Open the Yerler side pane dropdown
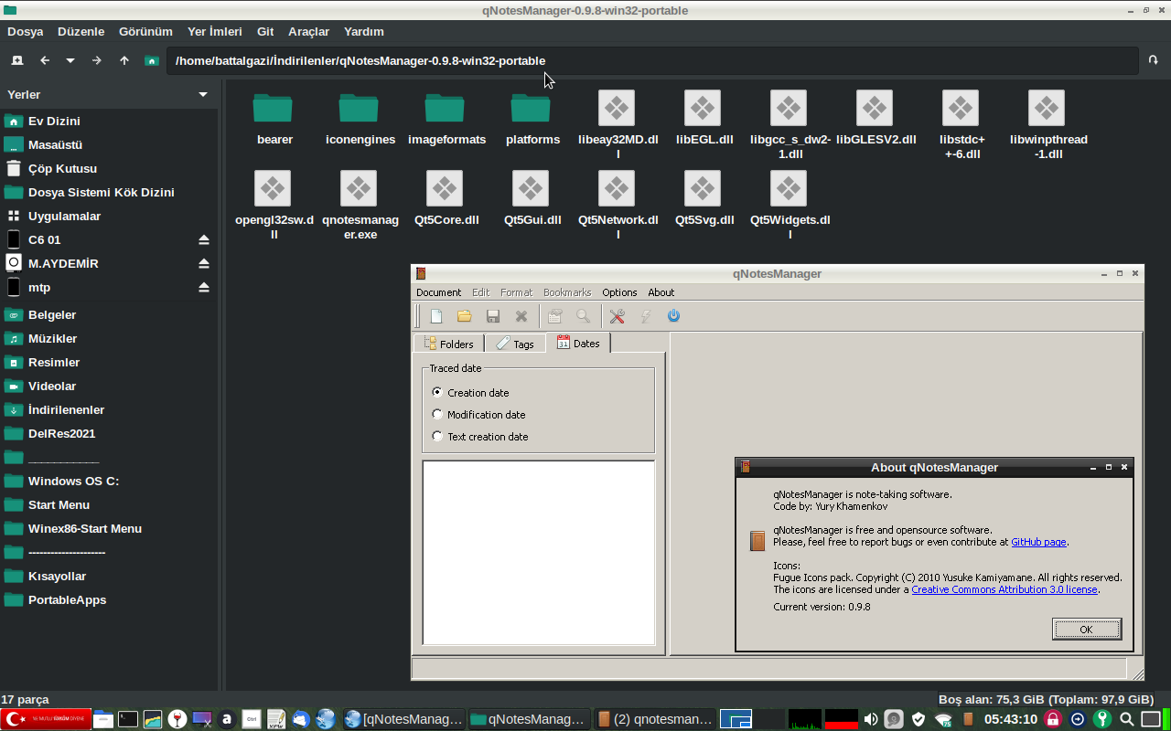This screenshot has width=1171, height=731. [x=203, y=94]
